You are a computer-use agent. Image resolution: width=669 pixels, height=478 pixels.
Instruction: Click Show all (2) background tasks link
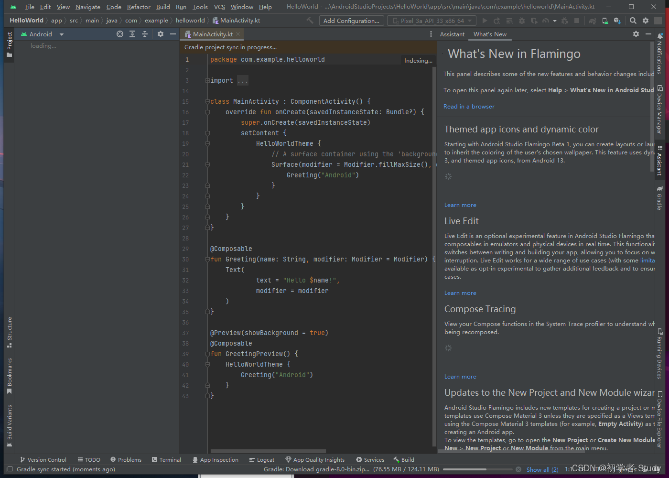point(542,469)
